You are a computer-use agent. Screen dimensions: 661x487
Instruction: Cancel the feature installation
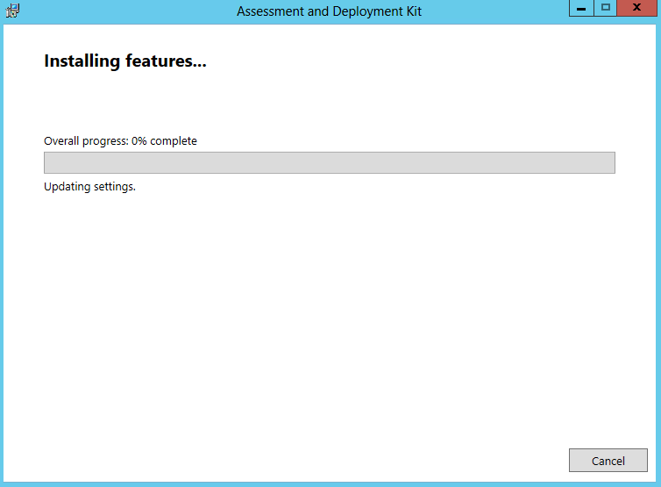coord(608,461)
